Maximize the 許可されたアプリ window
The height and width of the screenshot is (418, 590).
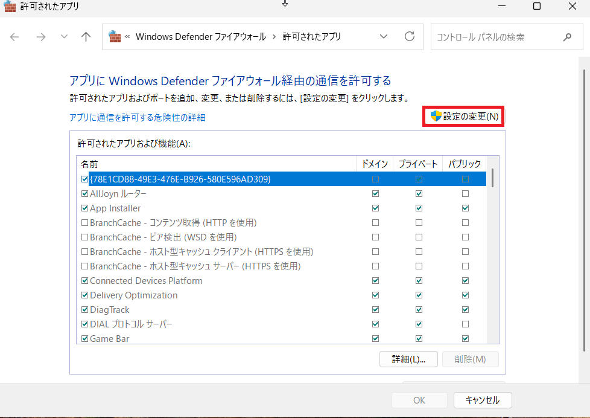537,6
